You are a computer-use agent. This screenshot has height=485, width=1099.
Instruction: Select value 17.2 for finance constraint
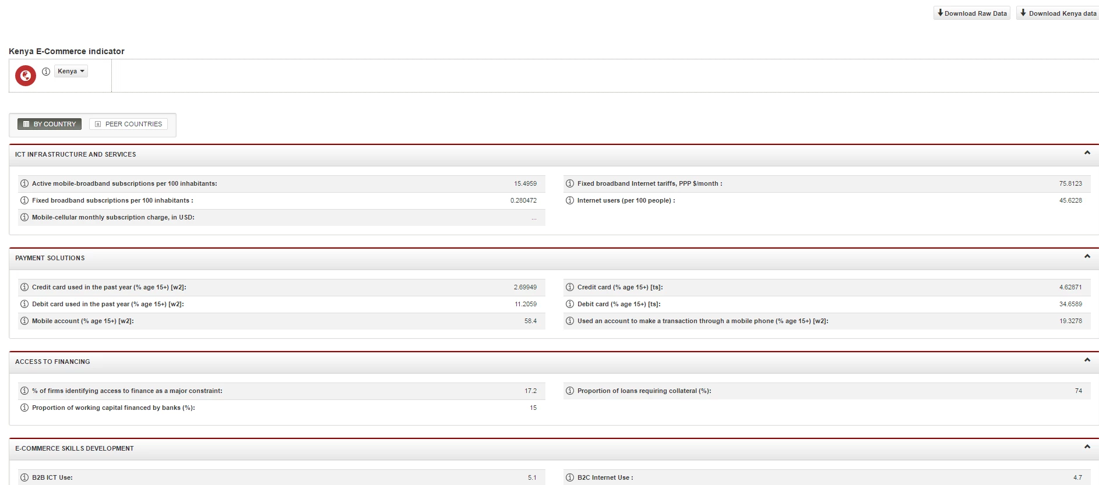tap(530, 391)
